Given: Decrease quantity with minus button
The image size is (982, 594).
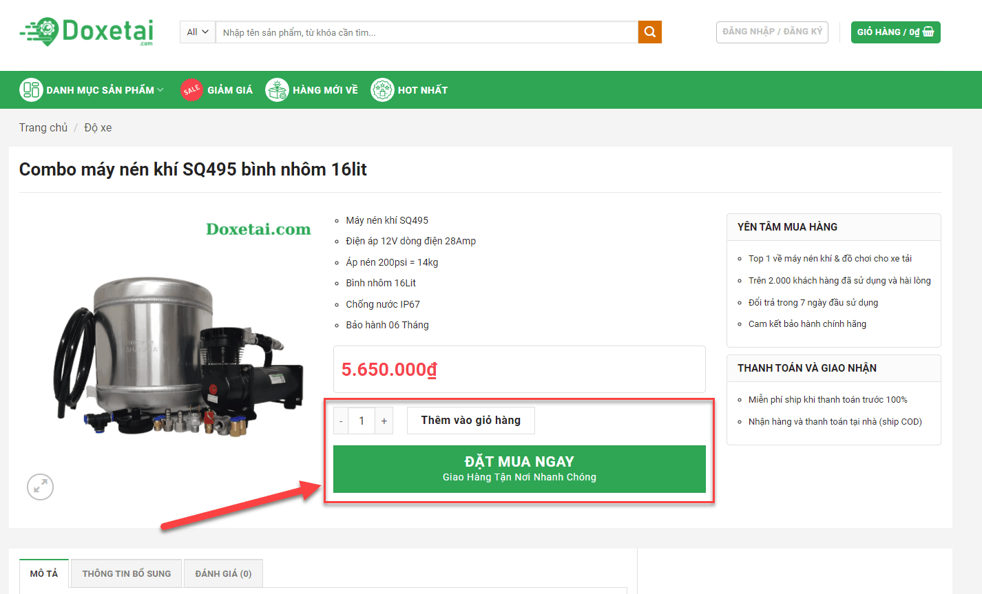Looking at the screenshot, I should point(341,421).
